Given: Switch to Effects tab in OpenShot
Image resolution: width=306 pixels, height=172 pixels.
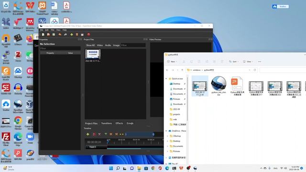Looking at the screenshot, I should [119, 123].
